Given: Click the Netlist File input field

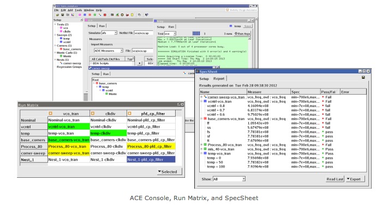Looking at the screenshot, I should pos(143,33).
